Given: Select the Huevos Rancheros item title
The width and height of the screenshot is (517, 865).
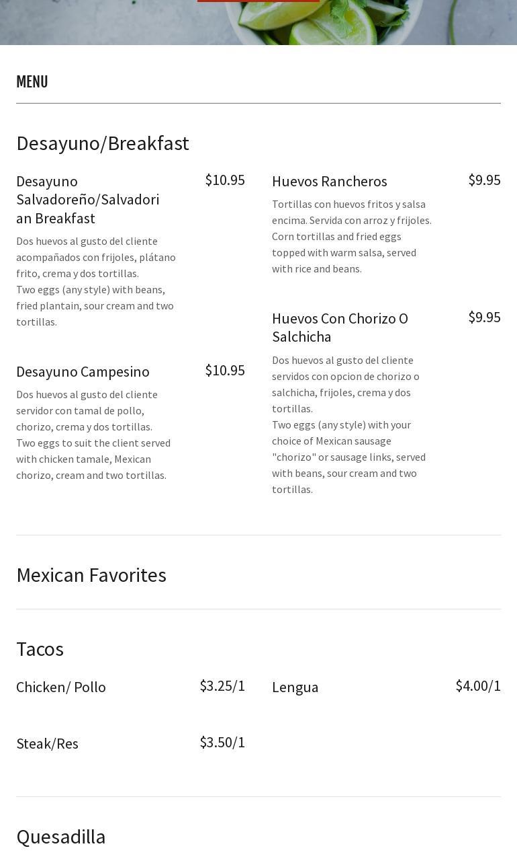Looking at the screenshot, I should 330,182.
